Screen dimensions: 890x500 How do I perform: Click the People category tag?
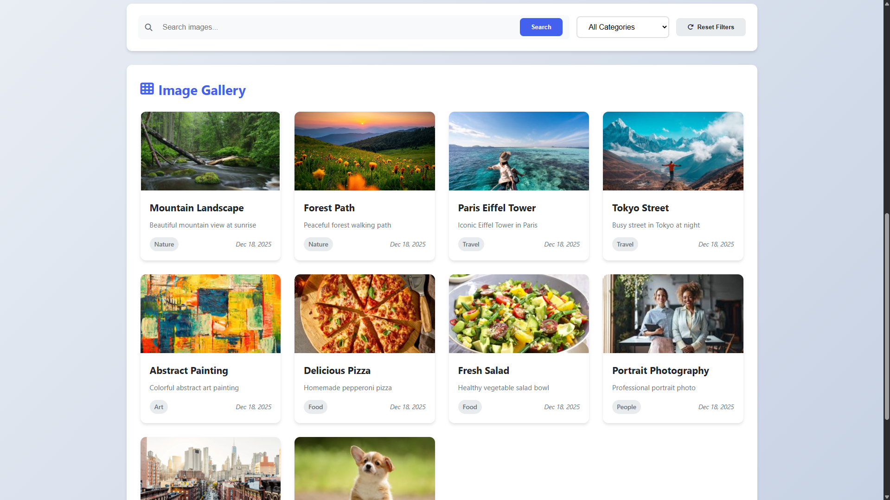tap(626, 407)
